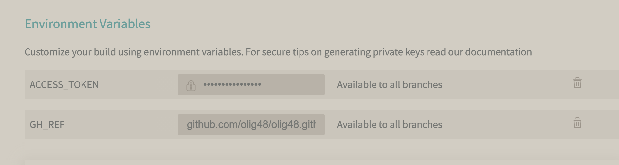Click the GH_REF row between branches text and trash
The width and height of the screenshot is (619, 165).
point(507,124)
